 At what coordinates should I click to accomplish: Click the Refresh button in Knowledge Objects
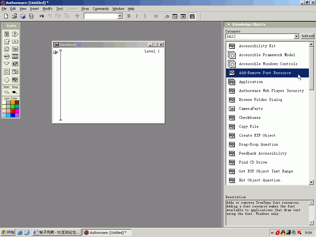coord(308,36)
